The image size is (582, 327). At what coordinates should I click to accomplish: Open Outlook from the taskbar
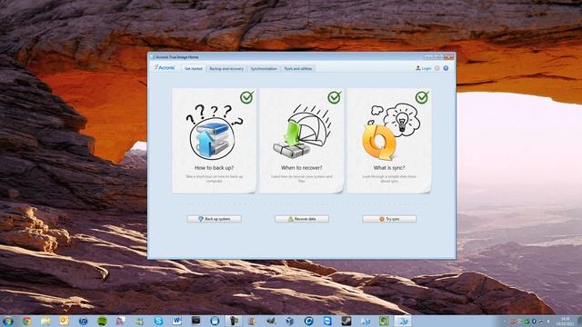point(65,321)
